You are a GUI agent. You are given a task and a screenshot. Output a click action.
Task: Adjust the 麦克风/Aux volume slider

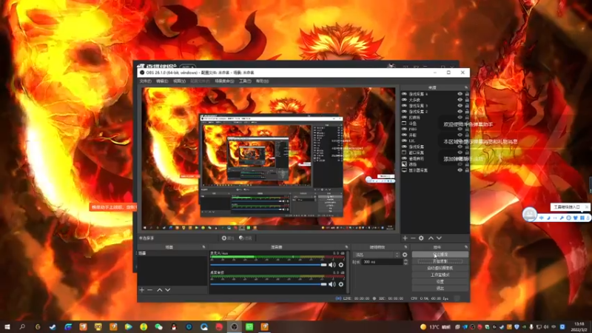point(269,265)
